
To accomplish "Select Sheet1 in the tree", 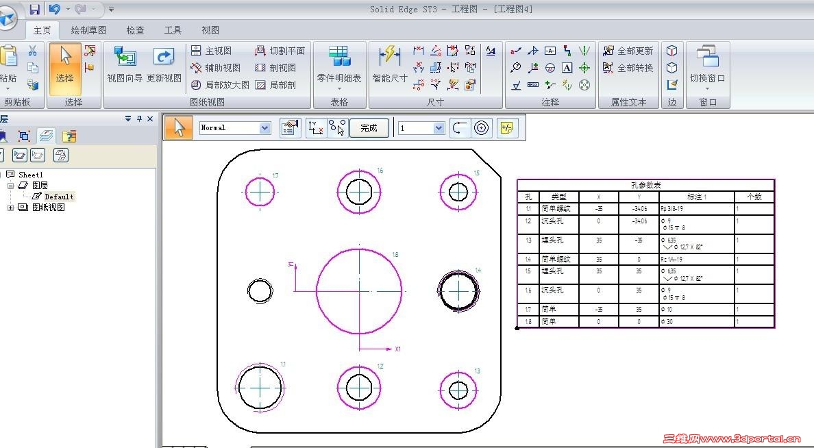I will 31,175.
